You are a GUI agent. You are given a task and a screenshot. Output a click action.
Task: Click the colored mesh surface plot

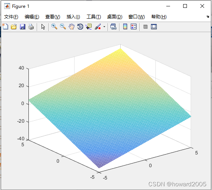(109, 108)
